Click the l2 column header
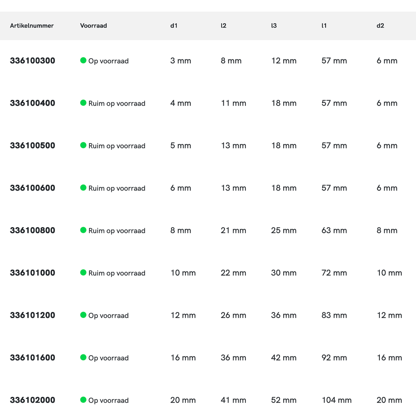Screen dimensions: 416x416 tap(223, 26)
